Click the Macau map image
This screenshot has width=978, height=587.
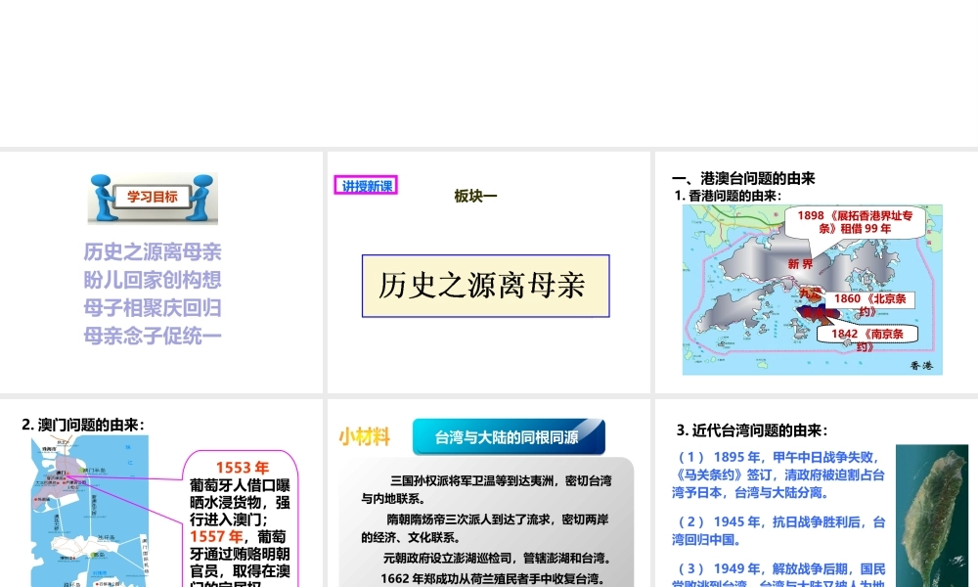(90, 512)
